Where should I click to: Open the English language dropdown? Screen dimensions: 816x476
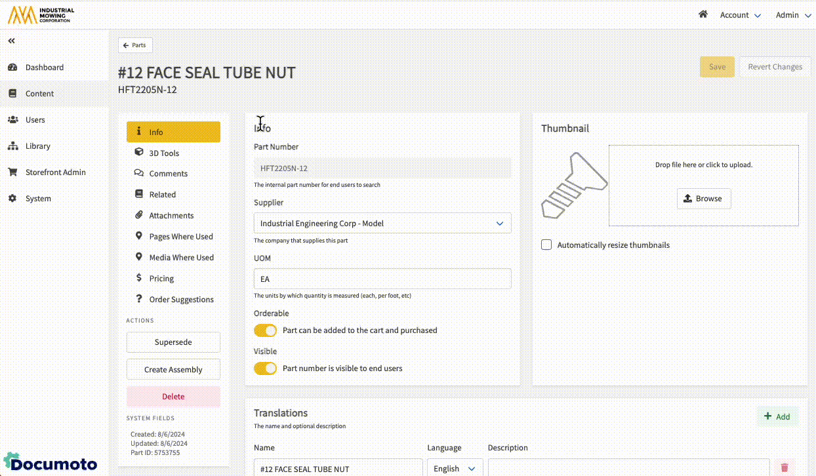(454, 468)
